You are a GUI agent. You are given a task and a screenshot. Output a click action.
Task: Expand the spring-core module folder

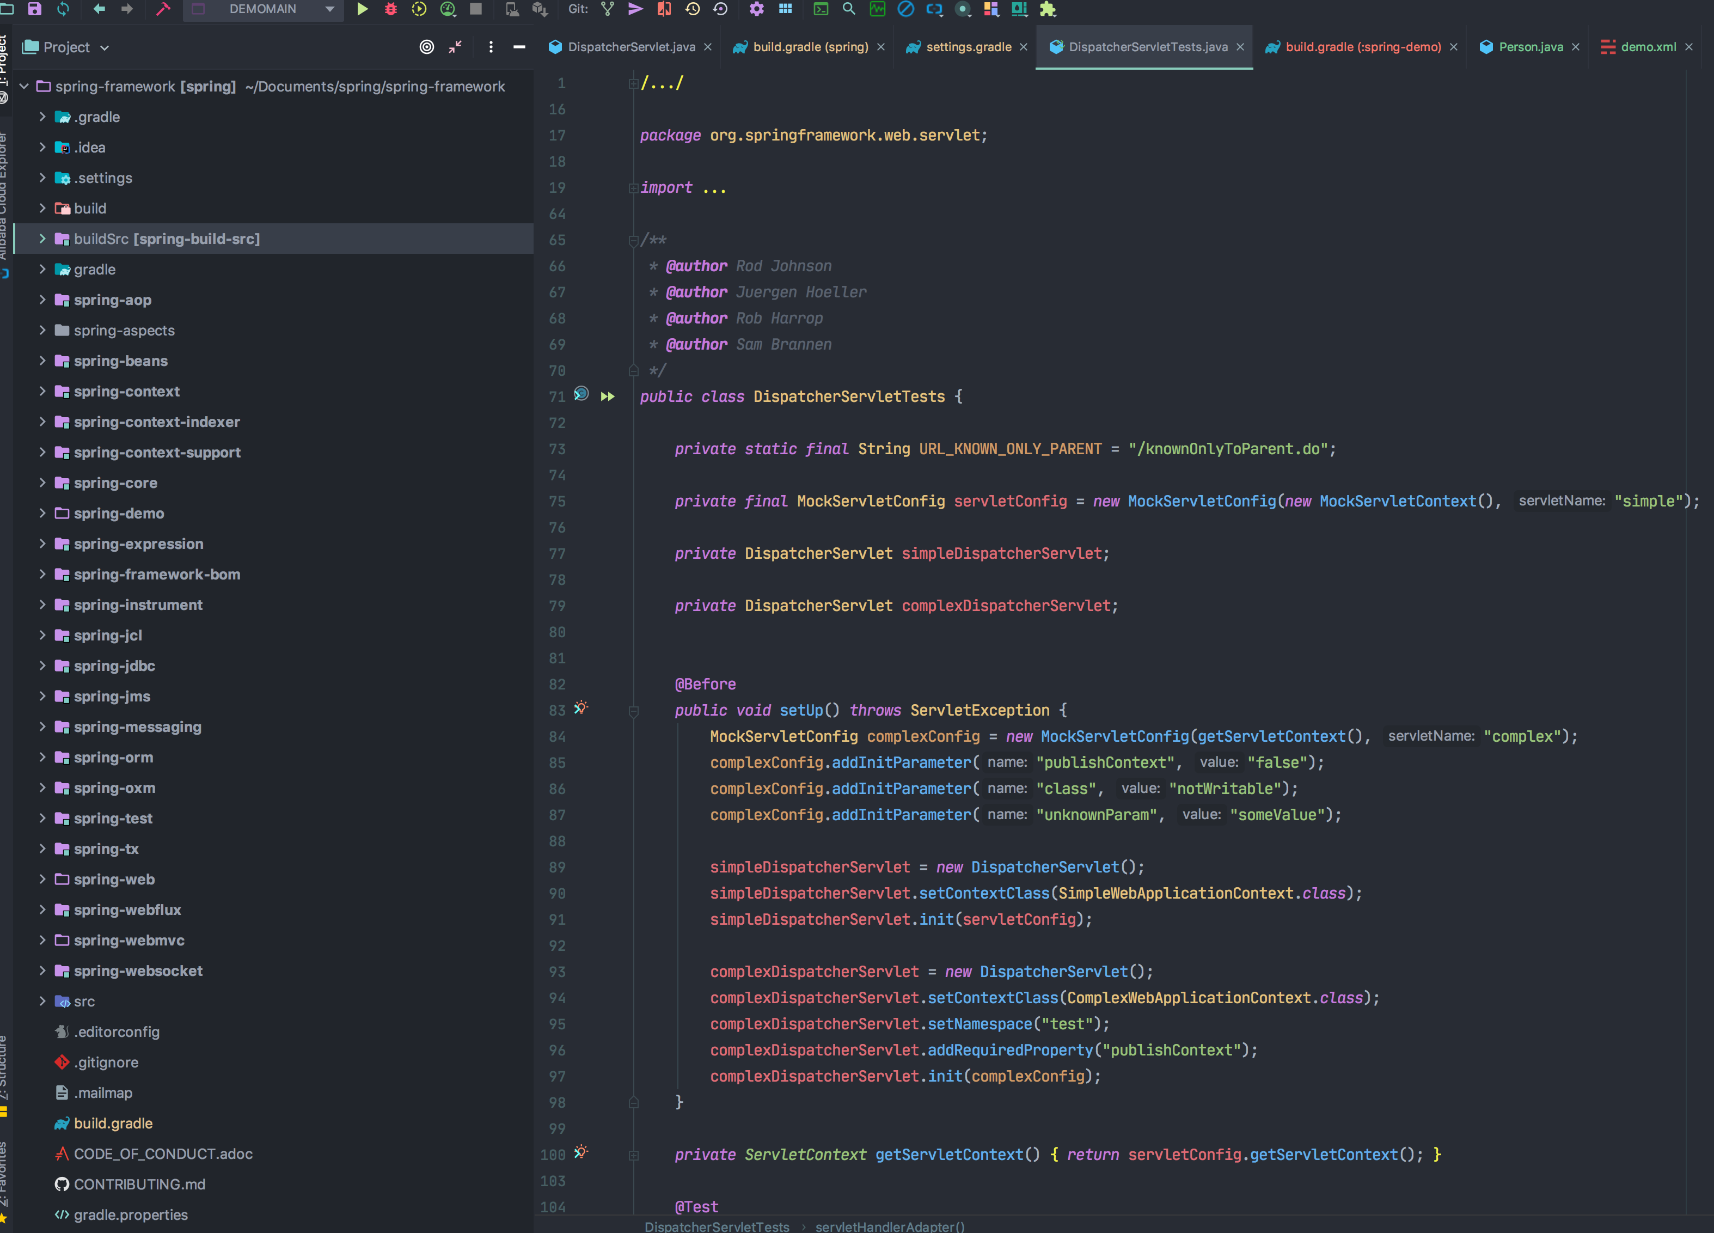click(x=42, y=483)
